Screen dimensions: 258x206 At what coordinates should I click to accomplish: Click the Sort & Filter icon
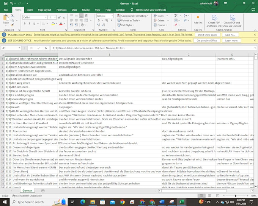(x=186, y=16)
